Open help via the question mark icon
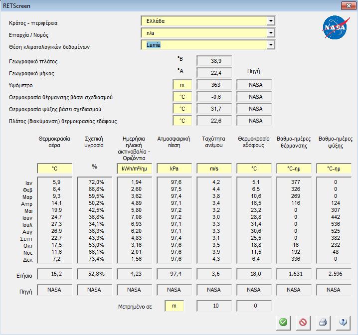Image resolution: width=358 pixels, height=335 pixels. (x=343, y=322)
